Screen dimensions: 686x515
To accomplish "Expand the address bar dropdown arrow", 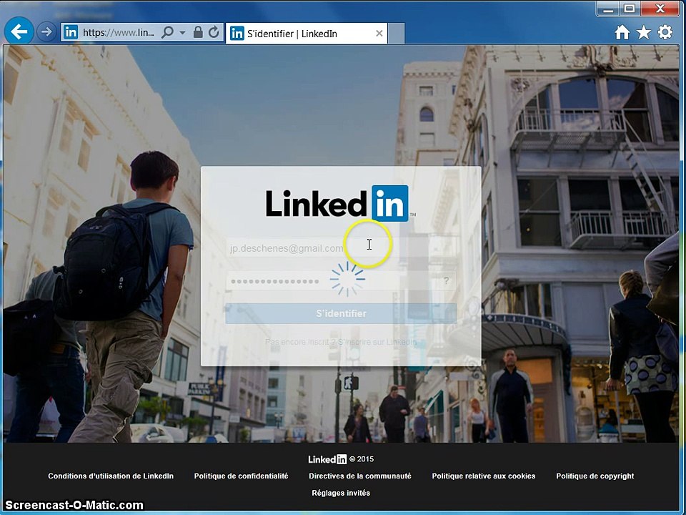I will point(182,32).
